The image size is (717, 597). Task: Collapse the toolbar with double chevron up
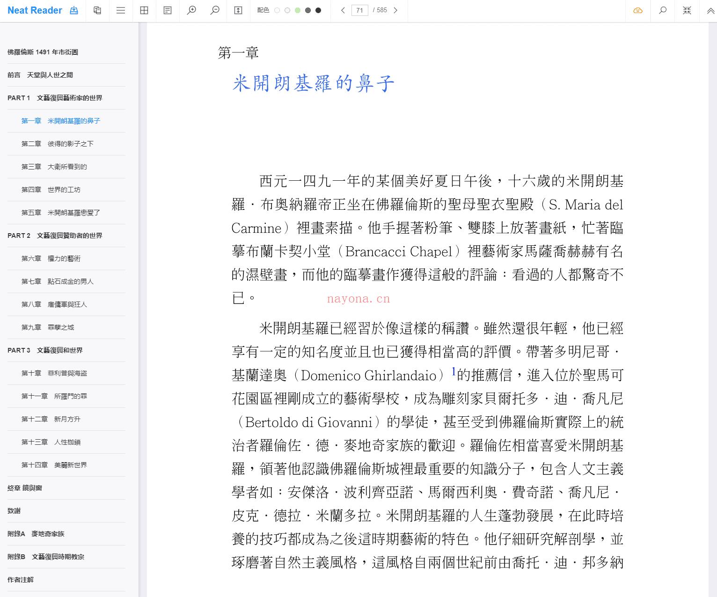(710, 11)
